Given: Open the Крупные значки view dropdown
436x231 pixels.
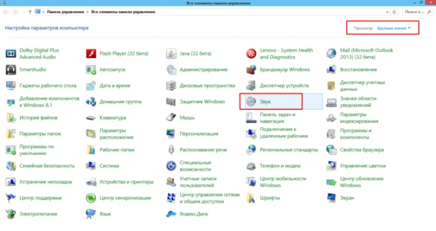Looking at the screenshot, I should [x=394, y=28].
